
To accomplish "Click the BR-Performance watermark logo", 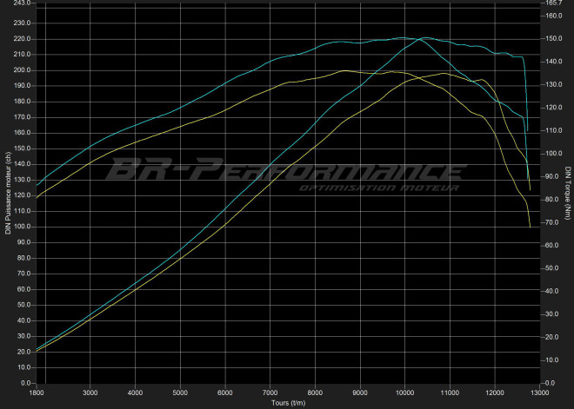I will pyautogui.click(x=283, y=169).
